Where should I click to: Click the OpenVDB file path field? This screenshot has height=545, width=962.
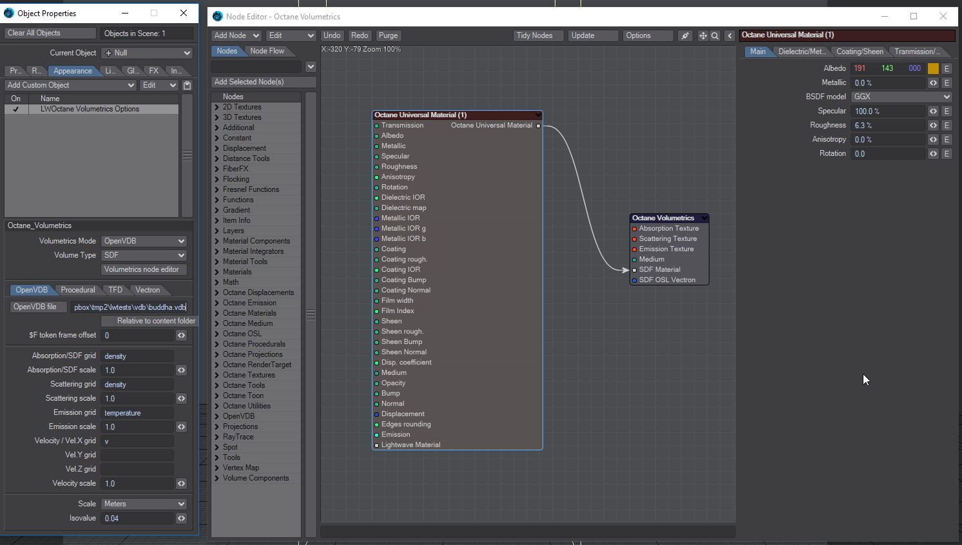(129, 307)
